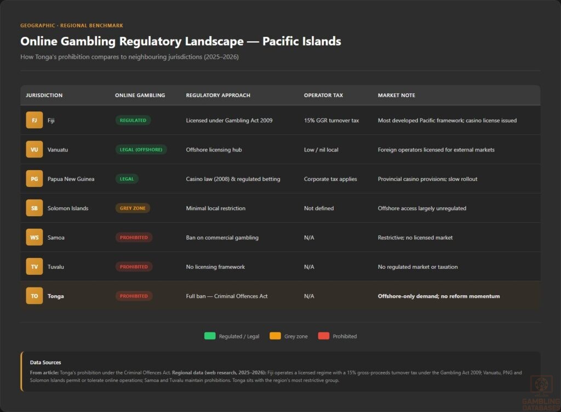Viewport: 561px width, 412px height.
Task: Click the 'How Tonga's prohibition compares' subtitle
Action: tap(129, 57)
